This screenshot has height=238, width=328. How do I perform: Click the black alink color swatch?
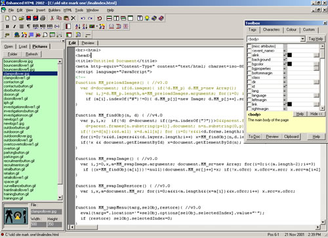289,55
